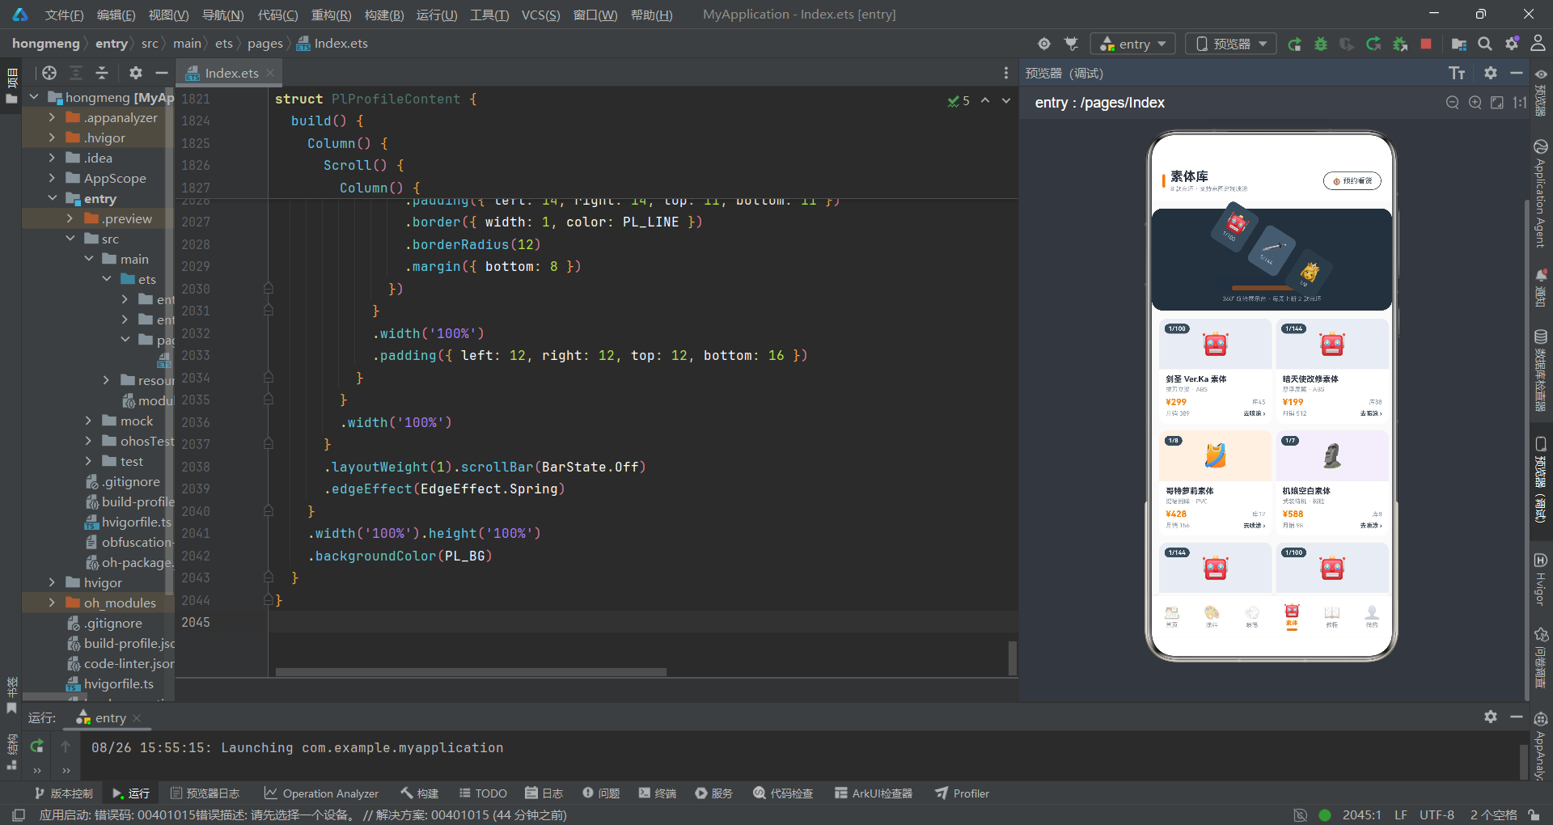This screenshot has width=1553, height=825.
Task: Open the 重构(R) menu
Action: 331,15
